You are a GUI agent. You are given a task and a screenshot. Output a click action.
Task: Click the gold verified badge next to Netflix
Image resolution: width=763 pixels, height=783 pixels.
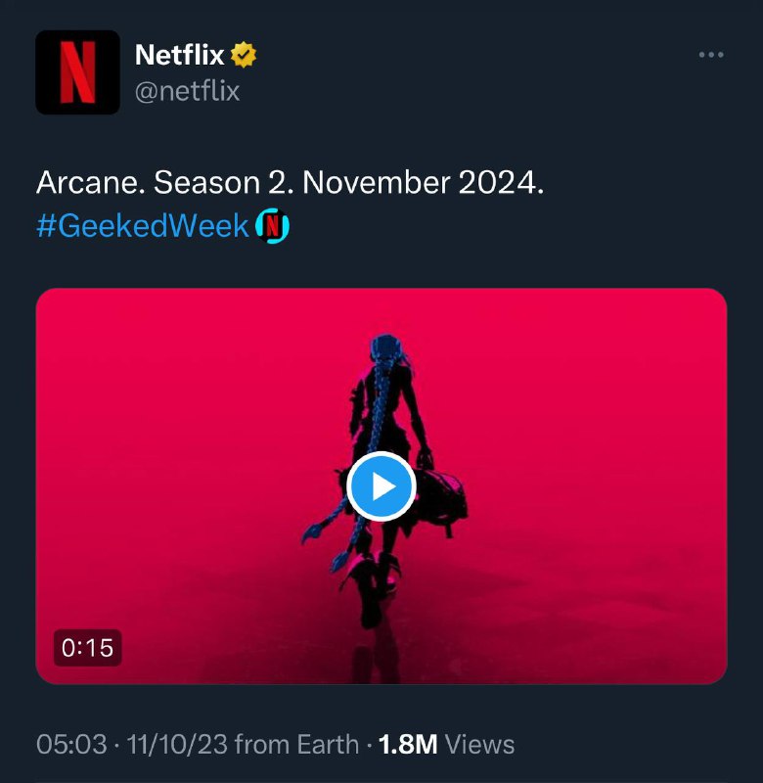244,55
